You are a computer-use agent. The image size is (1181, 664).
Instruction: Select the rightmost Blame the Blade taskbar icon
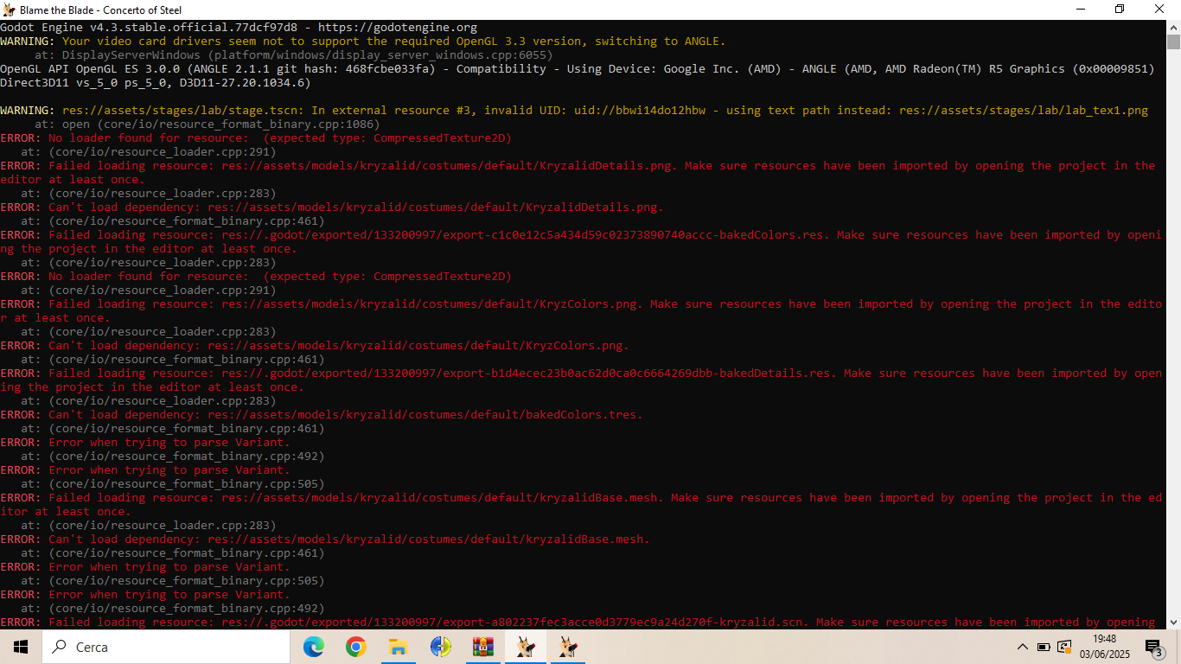567,647
